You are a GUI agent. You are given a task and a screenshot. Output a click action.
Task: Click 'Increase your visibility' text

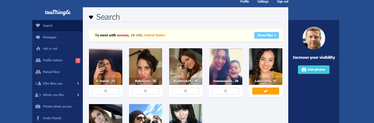click(314, 58)
